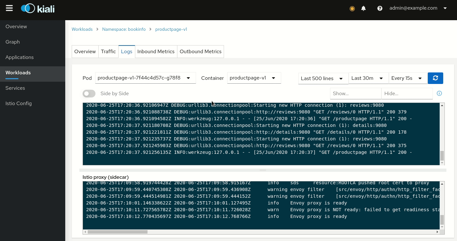Click the app log scroll down arrow
Screen dimensions: 457x241
[442, 163]
